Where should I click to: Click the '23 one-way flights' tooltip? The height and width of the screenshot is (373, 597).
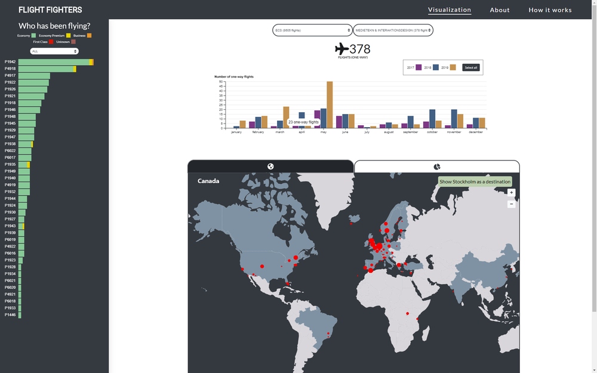pos(303,122)
